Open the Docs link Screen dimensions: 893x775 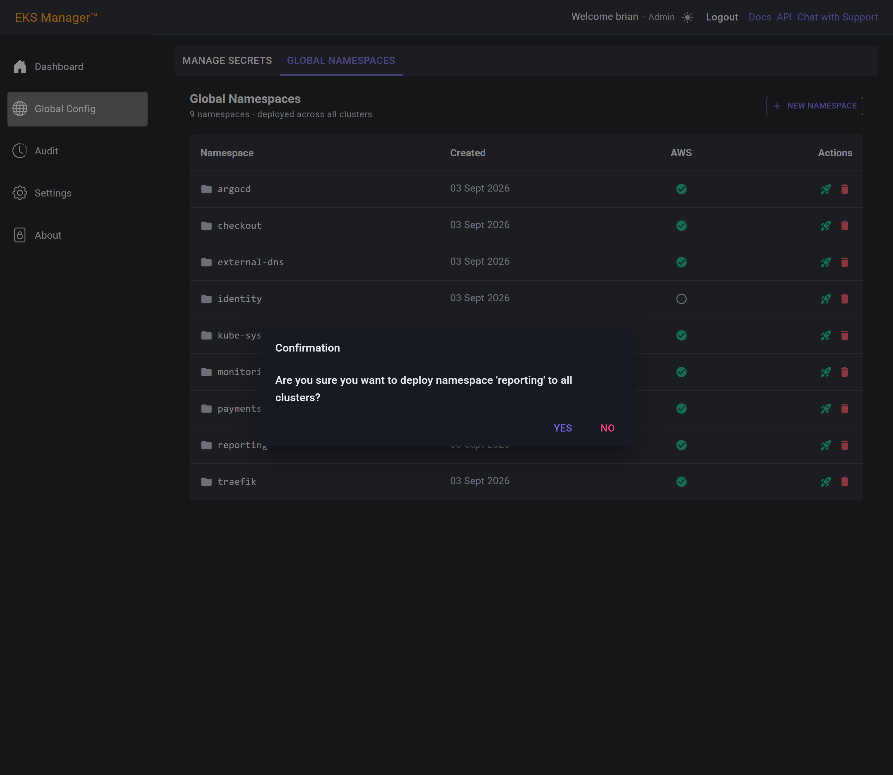coord(759,17)
